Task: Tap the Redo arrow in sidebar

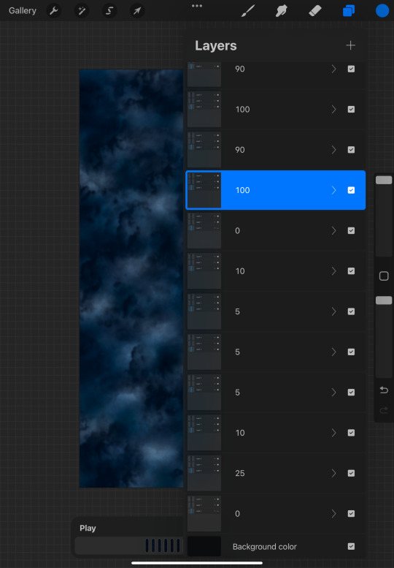Action: click(384, 410)
